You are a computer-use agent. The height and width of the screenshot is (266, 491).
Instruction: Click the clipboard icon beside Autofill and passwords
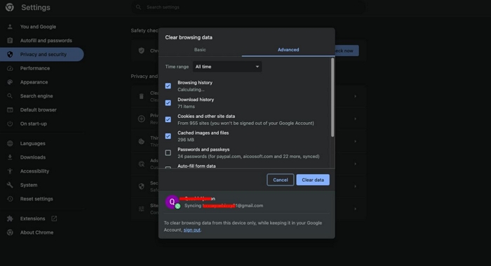10,41
